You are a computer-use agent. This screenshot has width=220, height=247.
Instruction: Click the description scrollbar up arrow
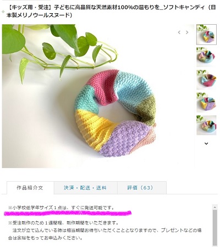tap(215, 207)
